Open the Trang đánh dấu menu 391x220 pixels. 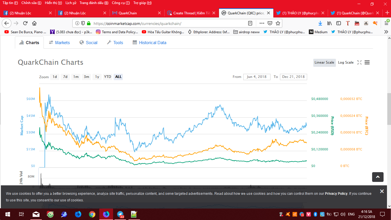click(x=94, y=3)
